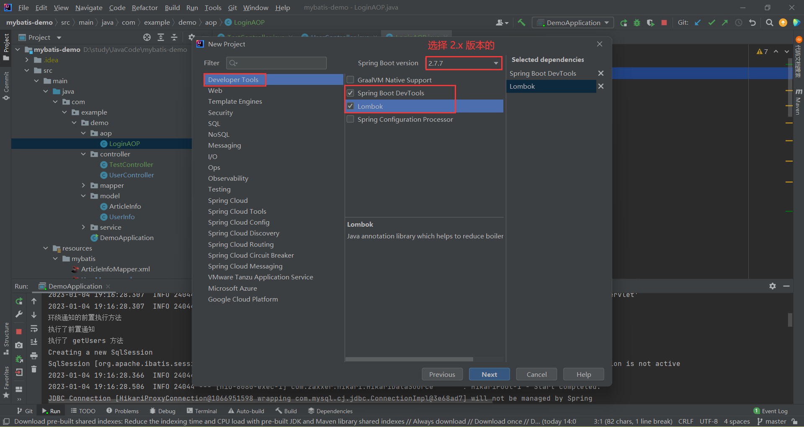Open UserController in project tree
This screenshot has height=427, width=804.
pyautogui.click(x=131, y=175)
